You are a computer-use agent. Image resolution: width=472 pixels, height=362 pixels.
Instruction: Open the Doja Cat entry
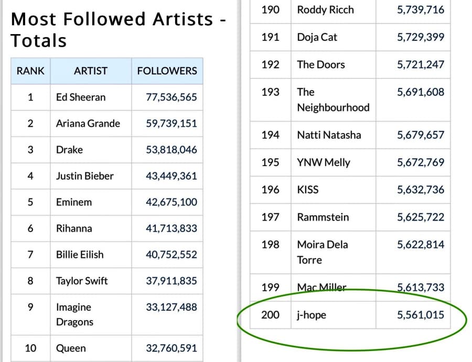pos(317,37)
